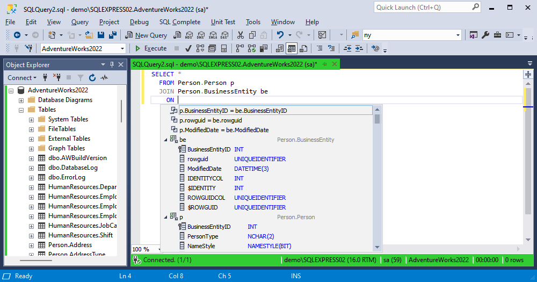Click the XMLA query icon
537x282 pixels.
[x=213, y=35]
